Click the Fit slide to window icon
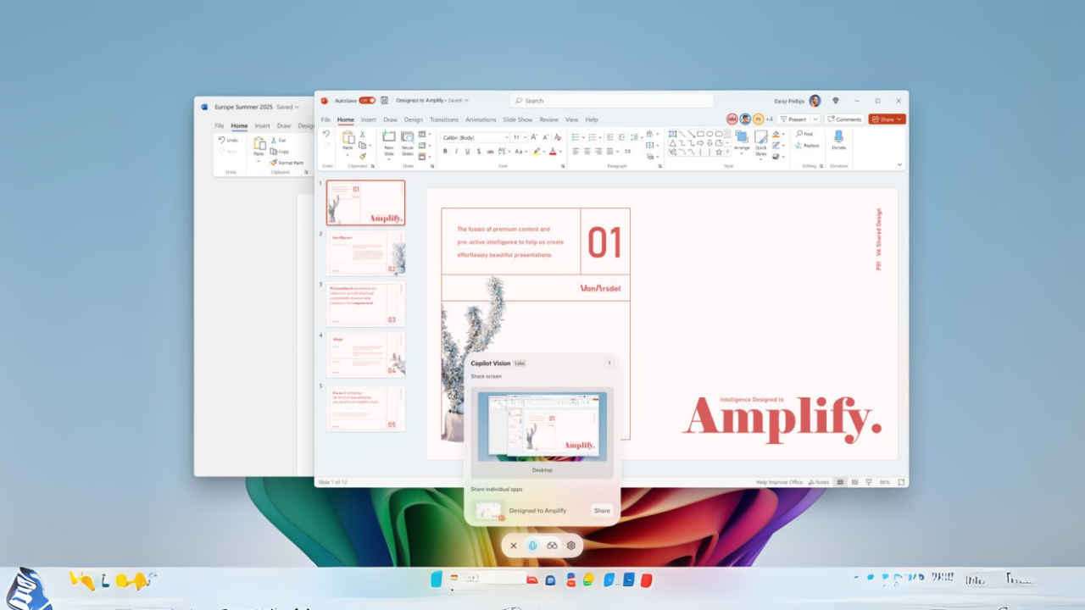 tap(901, 482)
